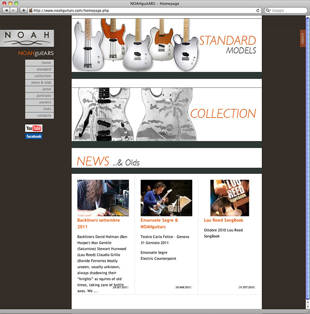This screenshot has height=314, width=310.
Task: Click the 31 OTT 2010 date tag
Action: (247, 287)
